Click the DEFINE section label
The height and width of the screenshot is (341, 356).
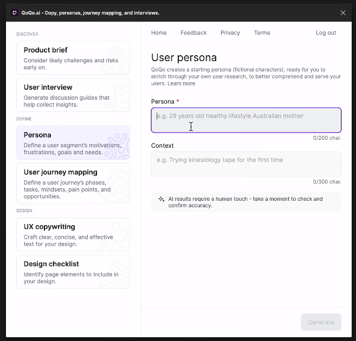pos(24,119)
